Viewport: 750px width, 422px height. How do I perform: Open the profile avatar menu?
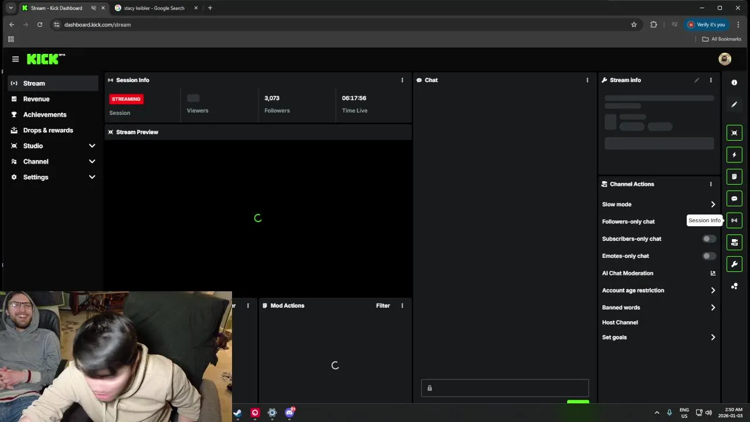(725, 59)
